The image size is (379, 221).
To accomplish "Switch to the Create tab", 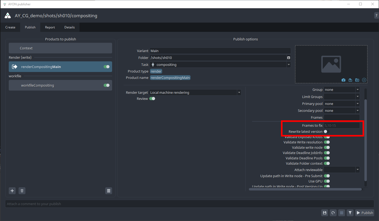I will point(10,27).
